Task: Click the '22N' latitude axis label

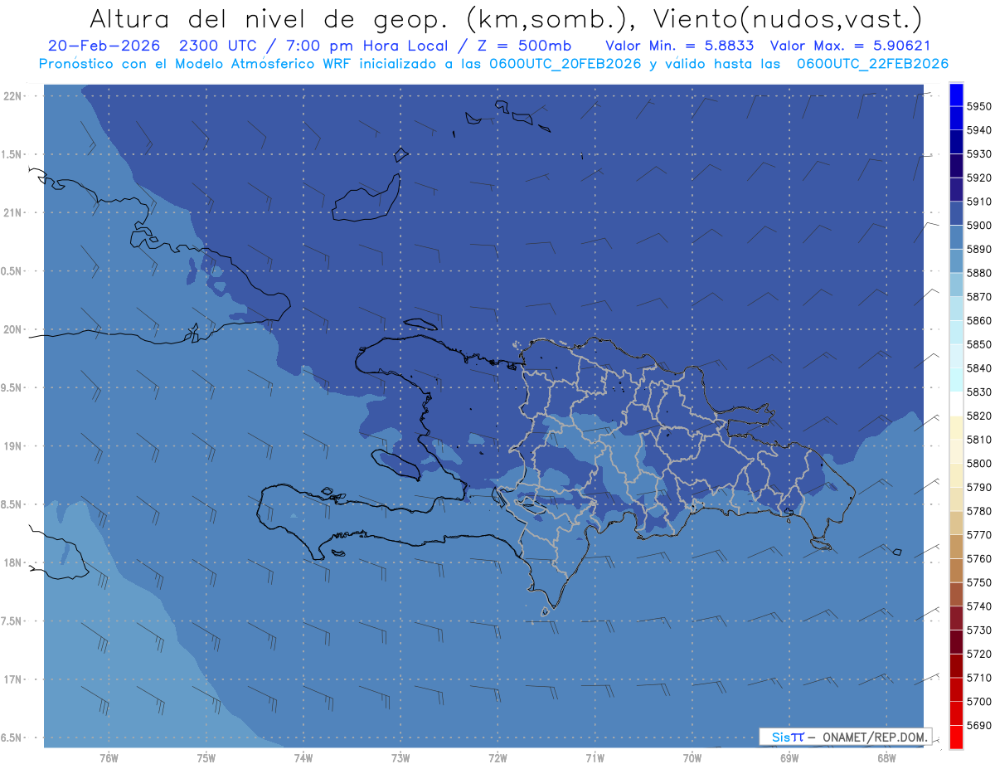Action: (13, 96)
